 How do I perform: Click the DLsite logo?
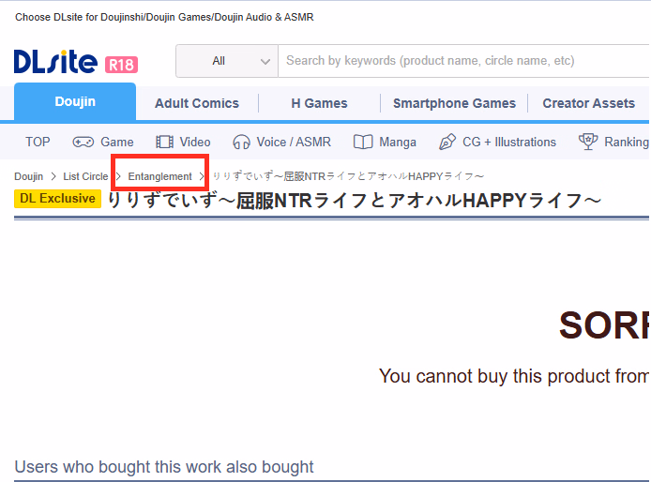[x=55, y=62]
